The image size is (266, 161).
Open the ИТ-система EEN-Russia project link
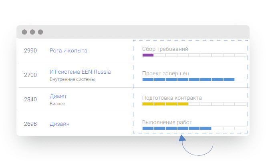point(80,72)
